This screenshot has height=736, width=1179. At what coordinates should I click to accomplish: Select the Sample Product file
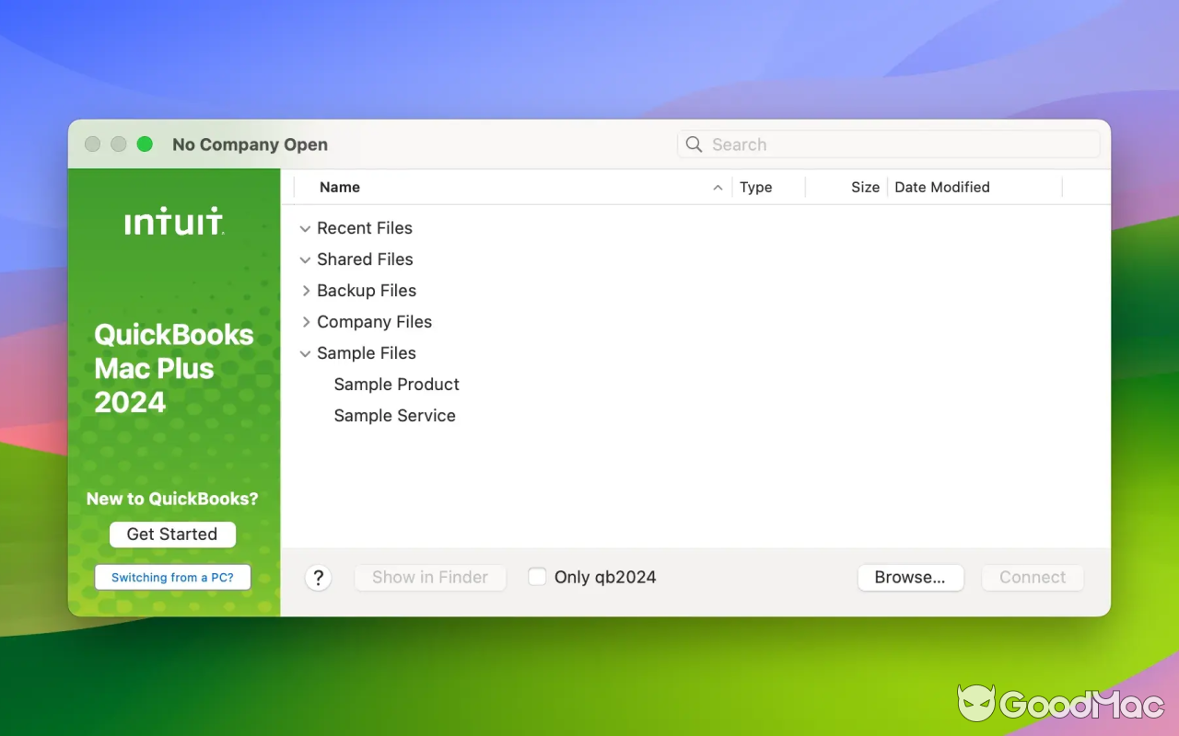(396, 385)
